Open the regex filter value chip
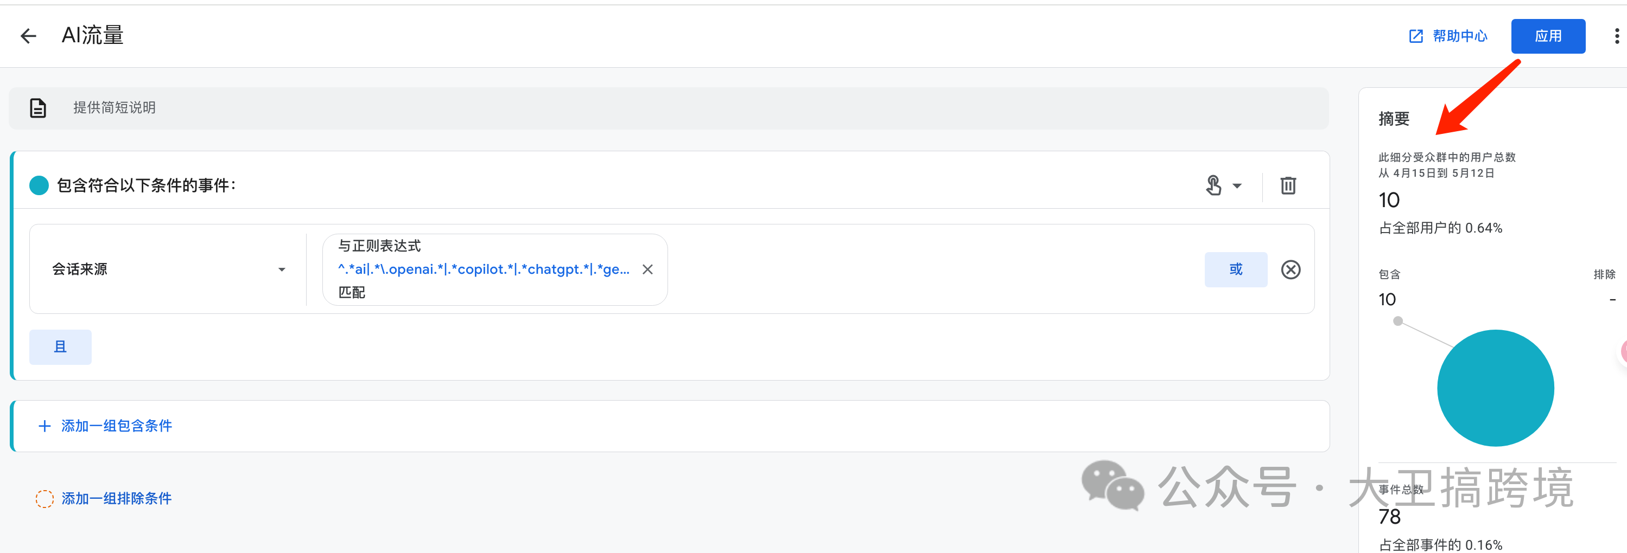This screenshot has width=1627, height=553. click(x=483, y=269)
